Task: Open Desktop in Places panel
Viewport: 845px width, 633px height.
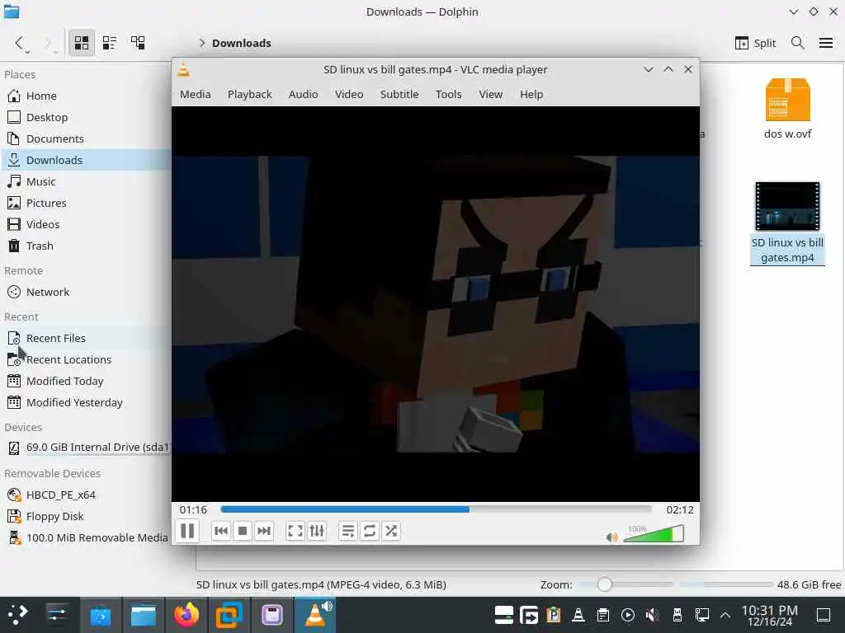Action: 86,117
